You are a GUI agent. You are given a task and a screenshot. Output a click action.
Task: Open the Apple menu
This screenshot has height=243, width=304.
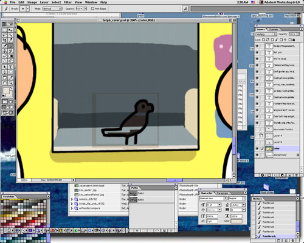click(x=5, y=2)
